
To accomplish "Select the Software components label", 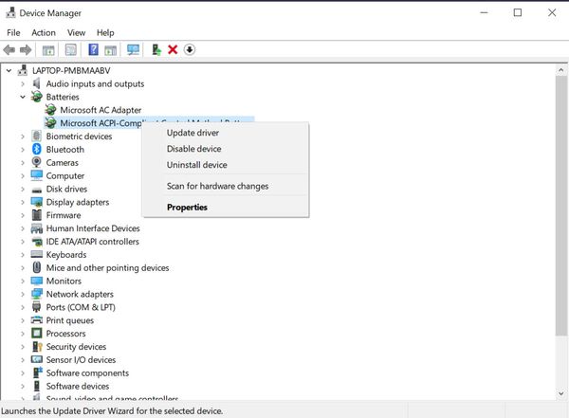I will tap(87, 373).
